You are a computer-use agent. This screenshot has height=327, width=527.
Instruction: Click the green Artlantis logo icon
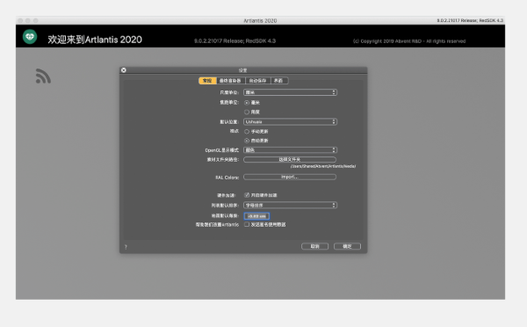coord(30,37)
